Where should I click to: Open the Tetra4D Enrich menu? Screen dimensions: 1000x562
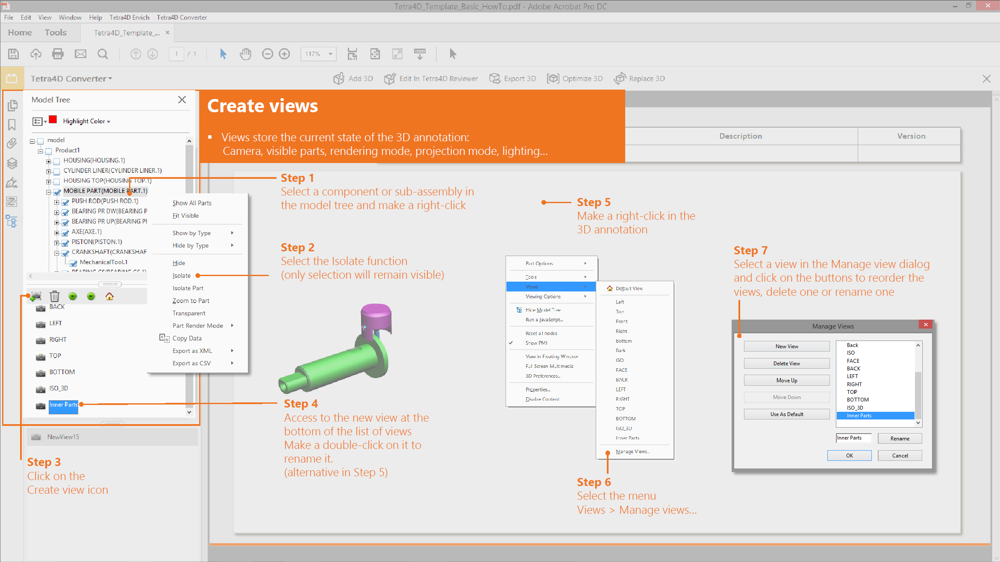pos(129,17)
